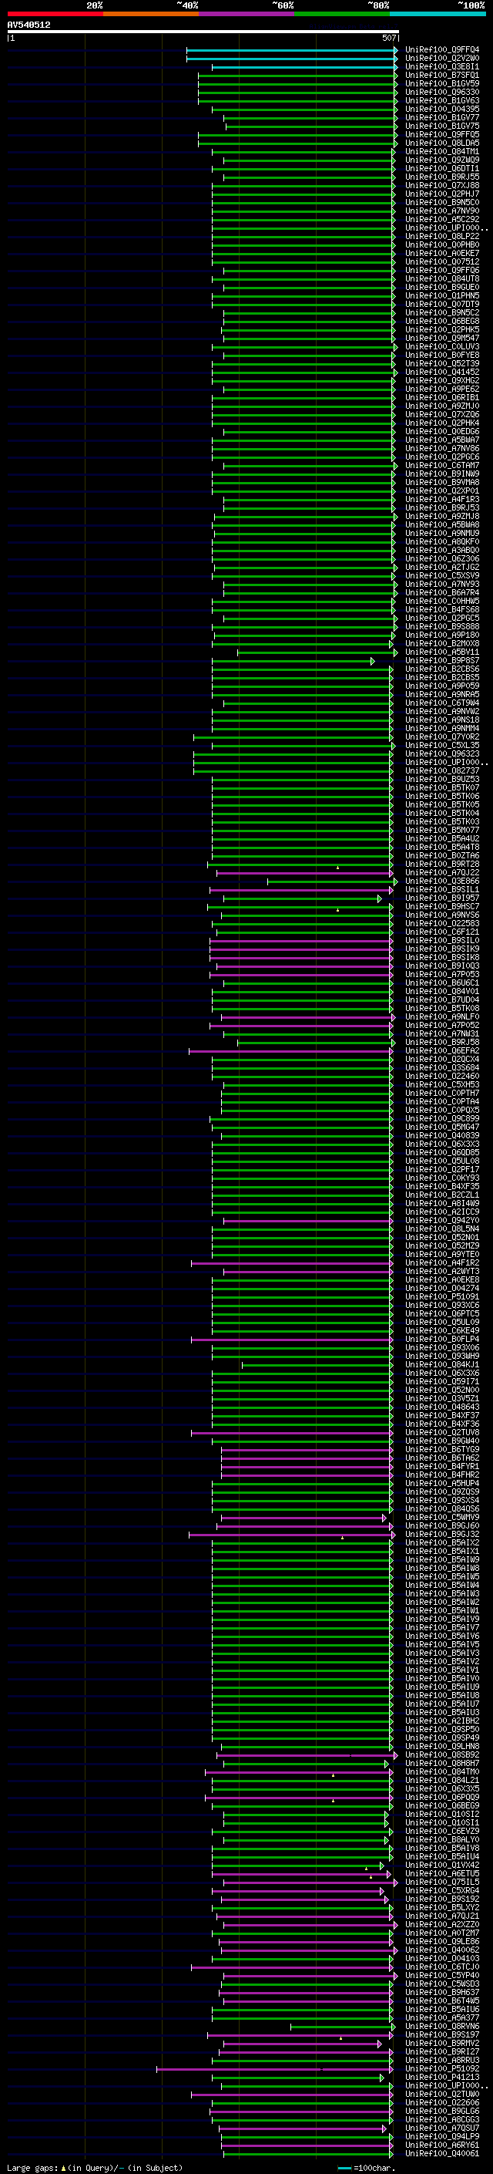Select hit label UniRef100_A9NRA5
The image size is (493, 2174).
point(442,694)
